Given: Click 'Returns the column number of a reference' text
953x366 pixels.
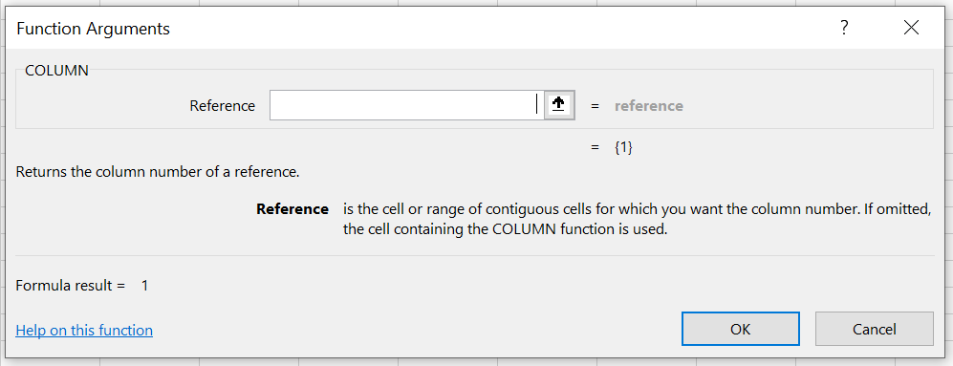Looking at the screenshot, I should [x=158, y=171].
